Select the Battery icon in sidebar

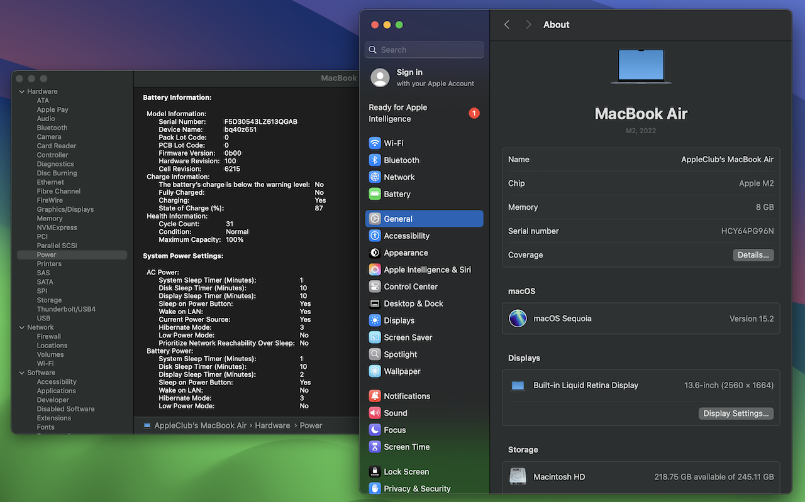pyautogui.click(x=375, y=194)
